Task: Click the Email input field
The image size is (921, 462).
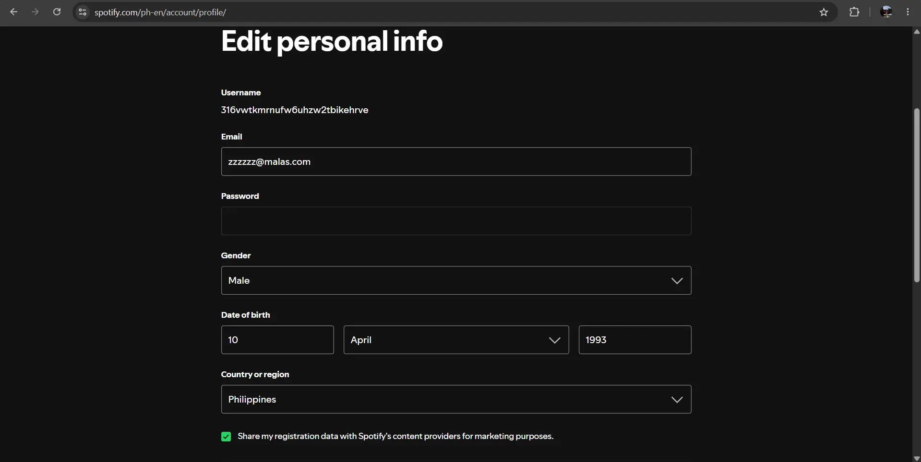Action: coord(456,162)
